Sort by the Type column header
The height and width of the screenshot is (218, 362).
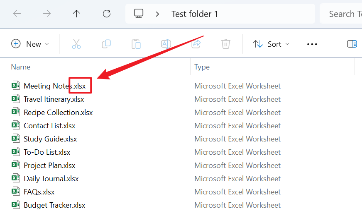(202, 67)
